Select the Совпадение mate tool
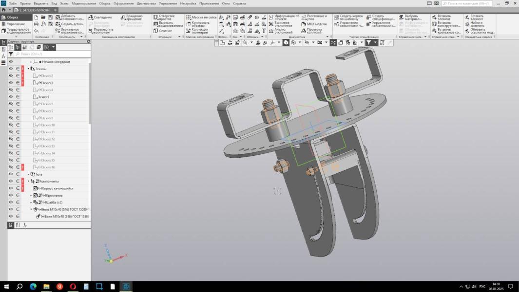This screenshot has width=519, height=292. (x=100, y=17)
